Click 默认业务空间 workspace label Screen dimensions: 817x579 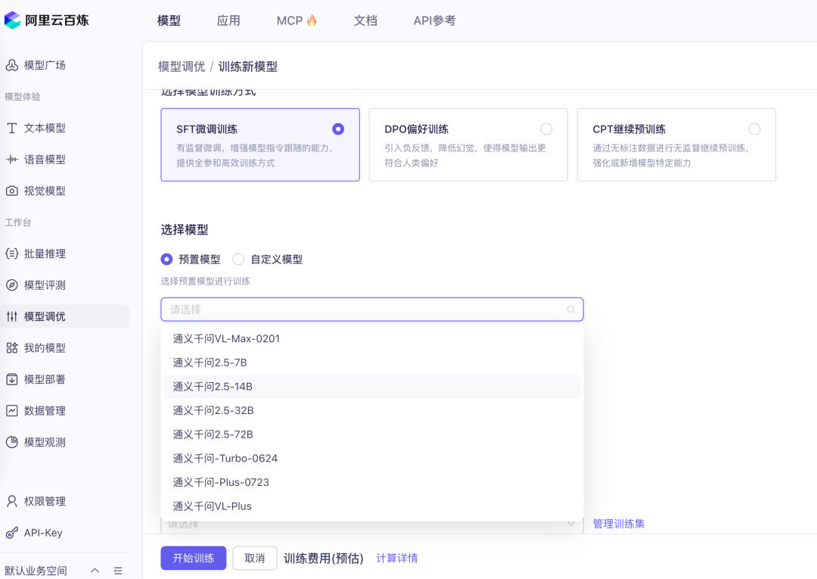tap(36, 571)
